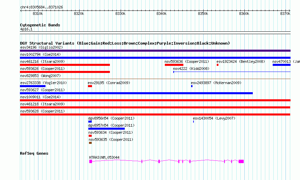The image size is (300, 180).
Task: Click the HTRA3 first exon magenta block
Action: pyautogui.click(x=91, y=161)
